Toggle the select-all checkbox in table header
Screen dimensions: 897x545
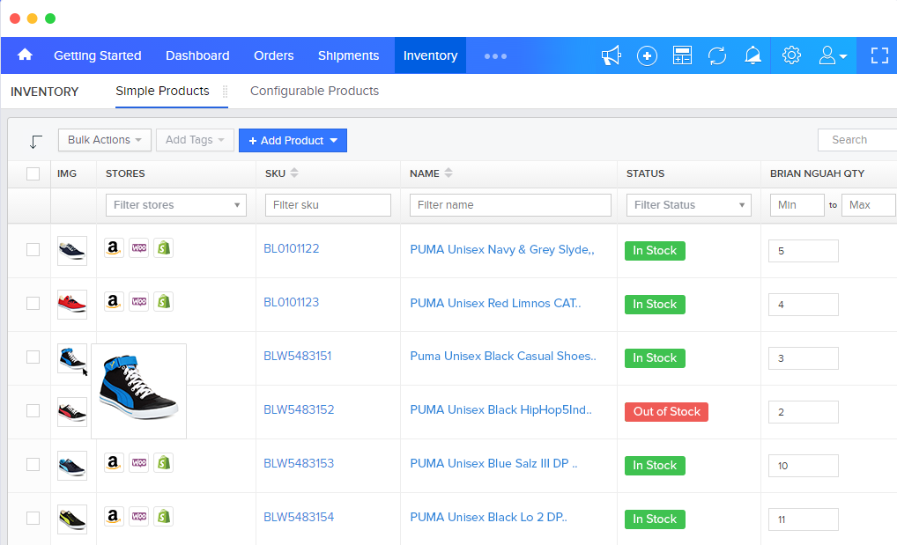tap(33, 173)
